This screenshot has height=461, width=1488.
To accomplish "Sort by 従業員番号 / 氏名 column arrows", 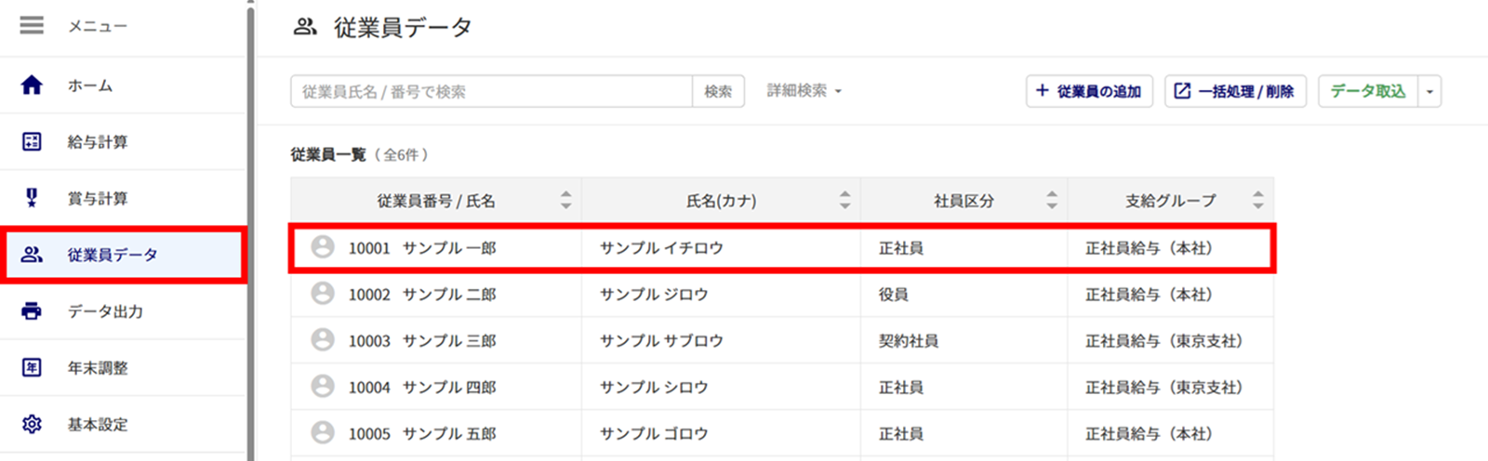I will coord(565,200).
